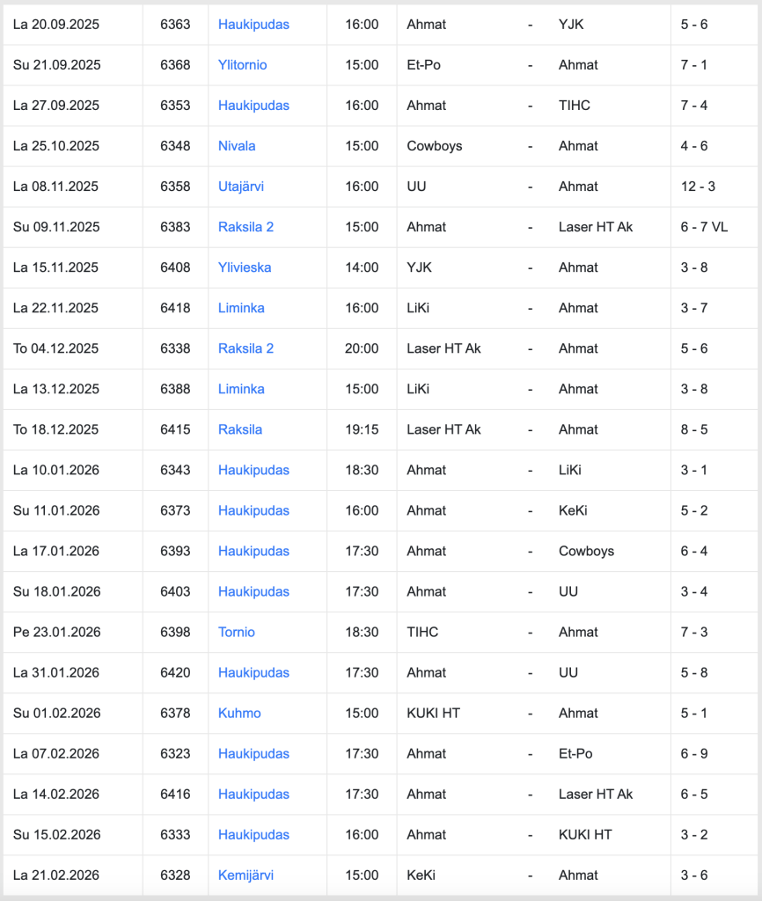Click the Kemijärvi venue link

tap(245, 875)
